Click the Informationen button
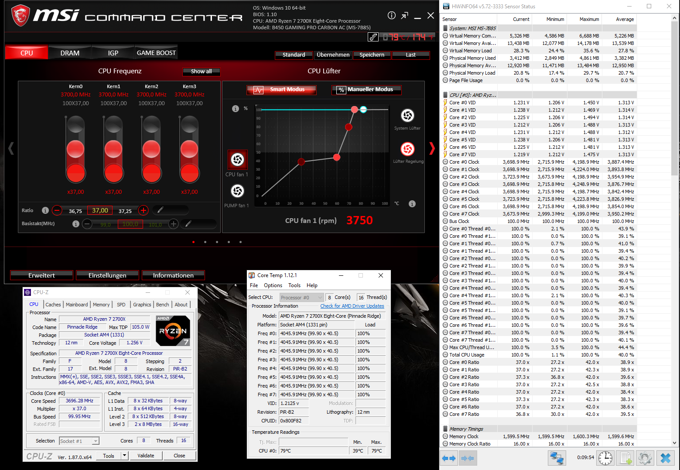 [173, 275]
